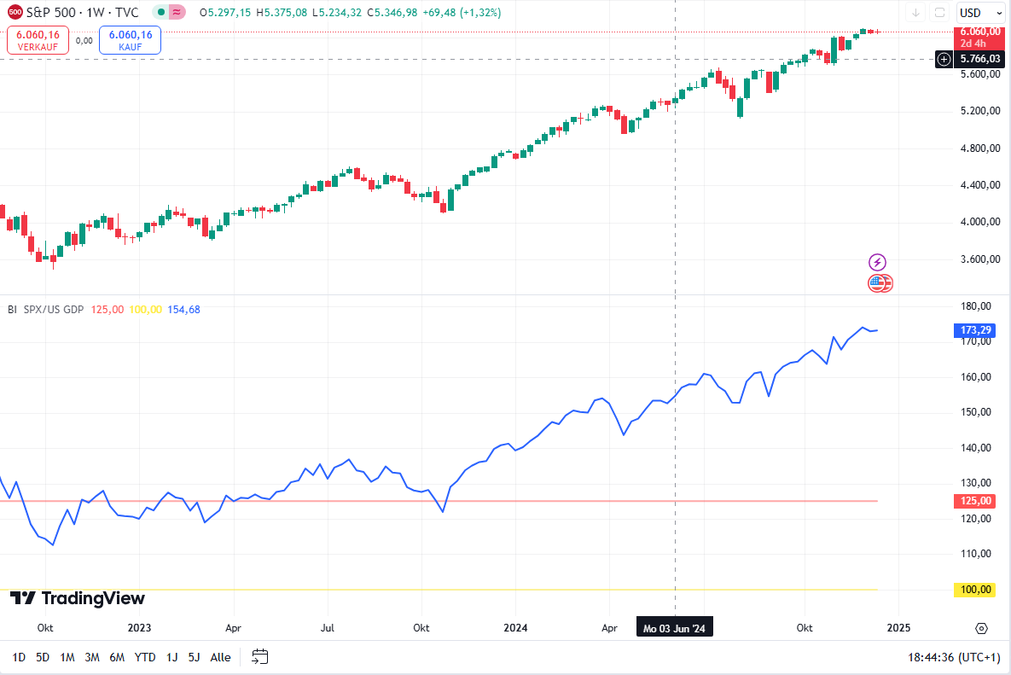Click the 160,00 indicator scale label
Image resolution: width=1011 pixels, height=675 pixels.
point(975,376)
